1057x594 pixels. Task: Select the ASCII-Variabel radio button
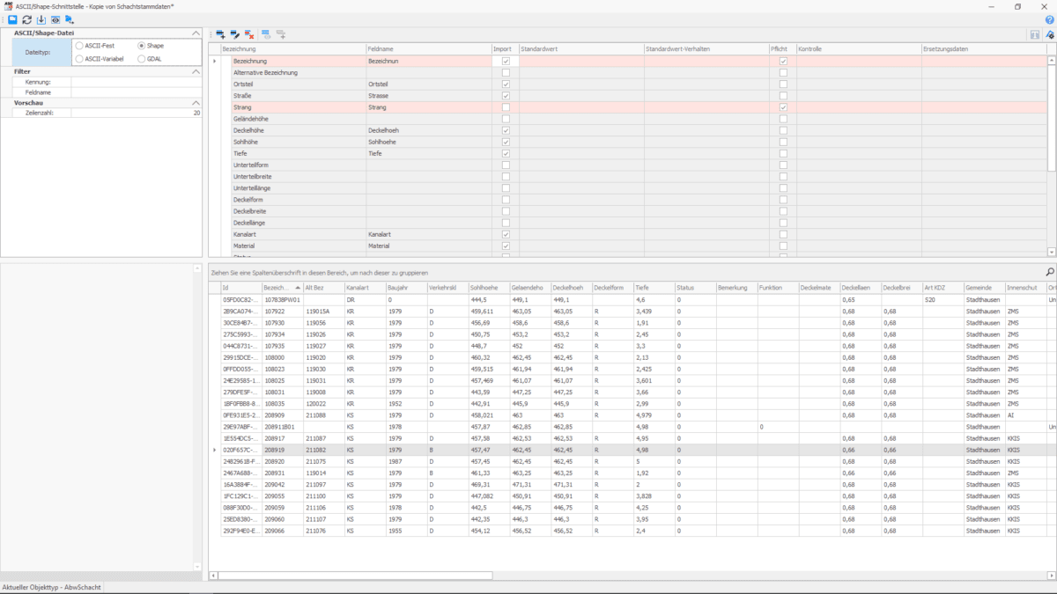[80, 59]
